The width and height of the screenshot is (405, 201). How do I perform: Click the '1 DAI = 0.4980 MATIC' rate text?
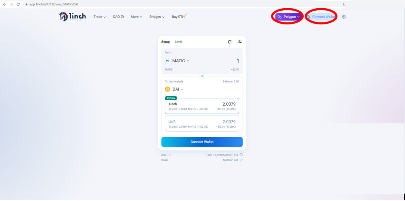222,155
